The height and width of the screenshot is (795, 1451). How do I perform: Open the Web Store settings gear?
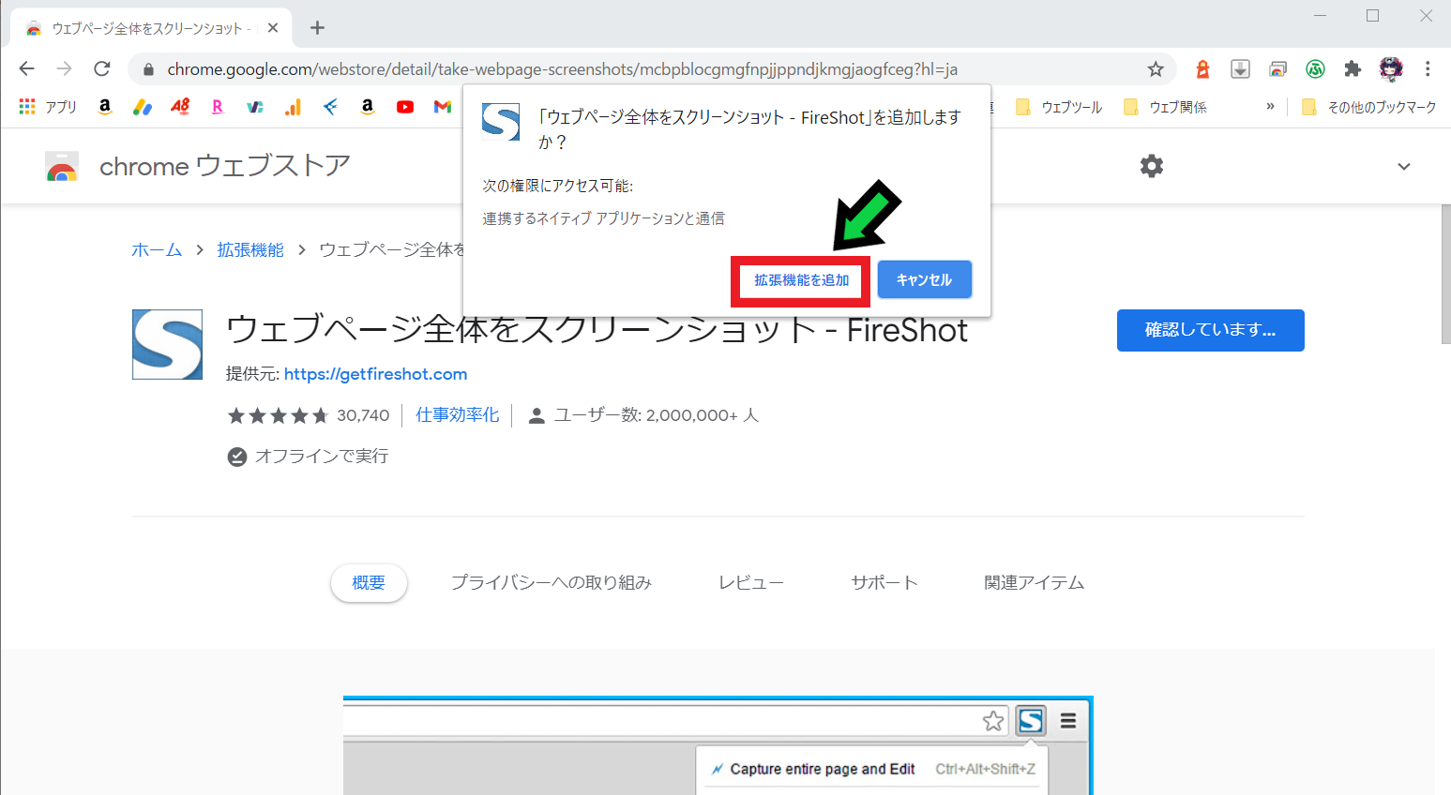(x=1152, y=166)
